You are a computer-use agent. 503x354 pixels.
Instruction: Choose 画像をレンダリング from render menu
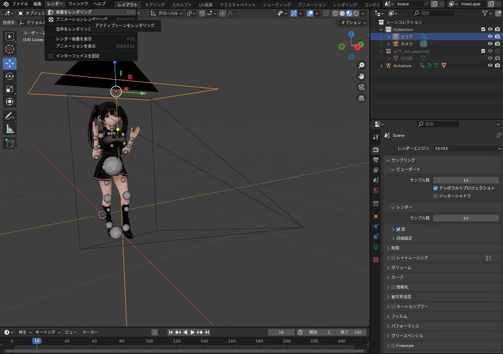point(91,12)
